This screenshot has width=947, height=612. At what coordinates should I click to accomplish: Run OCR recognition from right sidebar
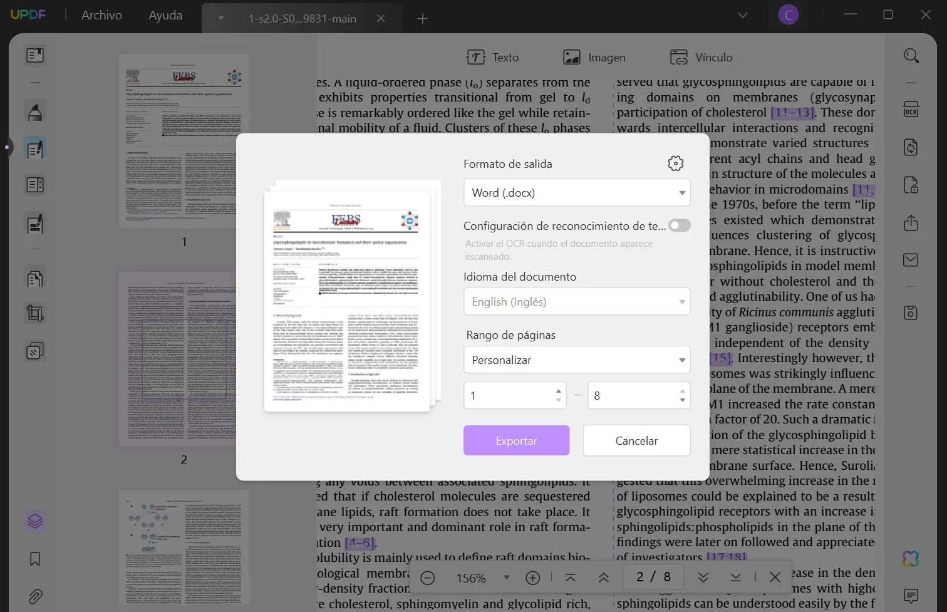click(911, 110)
